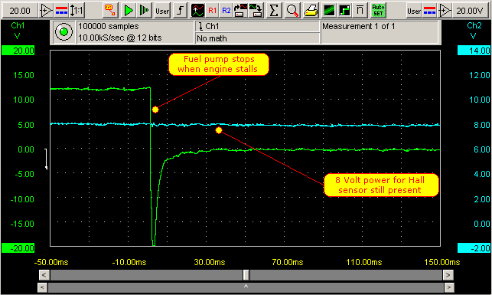The width and height of the screenshot is (492, 295).
Task: Click Ch1 upper axis limit 20.00
Action: coord(18,51)
